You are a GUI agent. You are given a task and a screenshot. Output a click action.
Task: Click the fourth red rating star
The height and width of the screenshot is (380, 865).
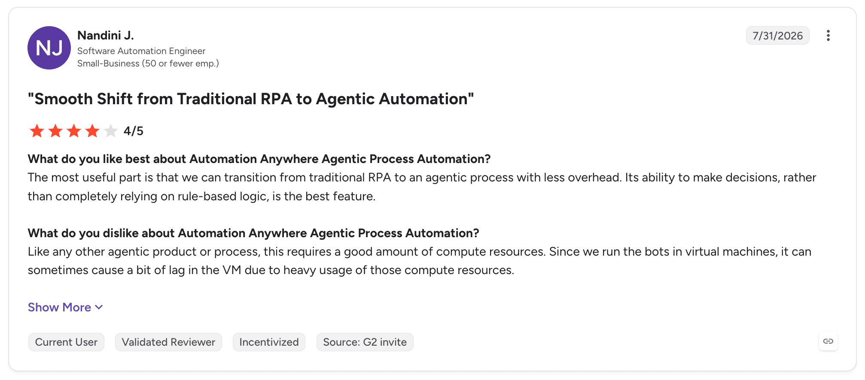click(92, 131)
